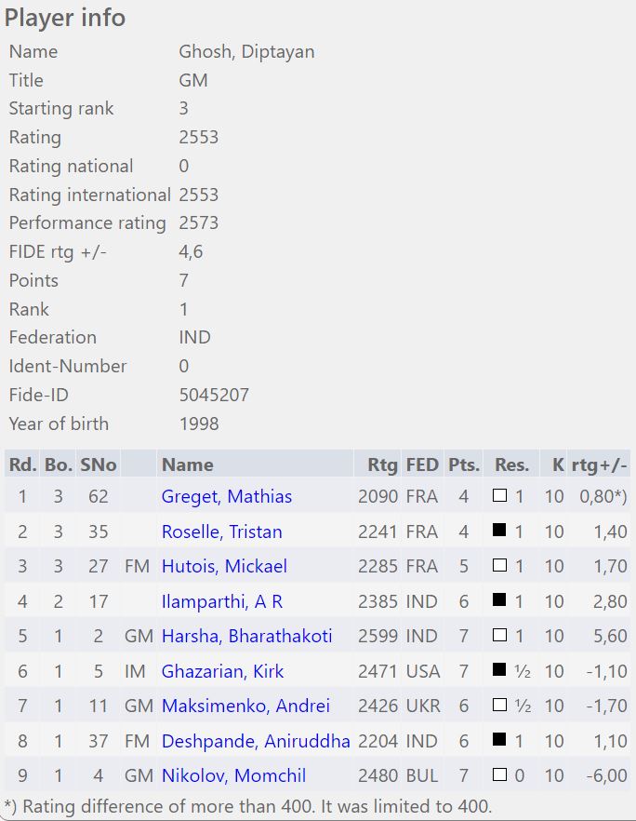Open player link Deshpande, Aniruddha

[256, 741]
